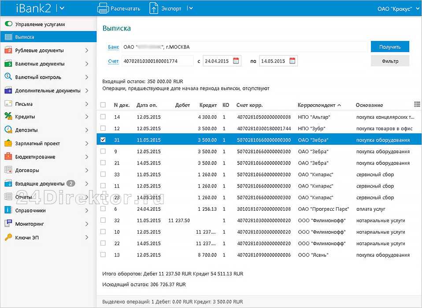Image resolution: width=422 pixels, height=308 pixels.
Task: Open the iBank2 dropdown arrow
Action: point(61,8)
